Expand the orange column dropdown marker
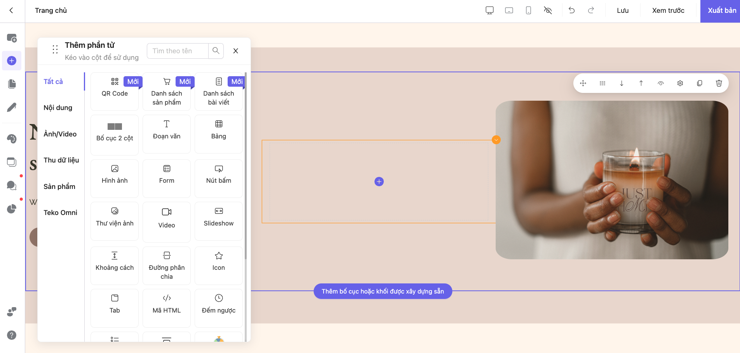This screenshot has width=740, height=353. coord(496,140)
